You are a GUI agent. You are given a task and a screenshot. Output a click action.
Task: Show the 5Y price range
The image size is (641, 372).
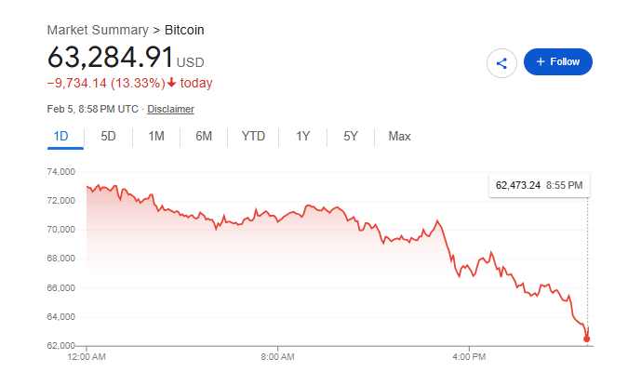click(350, 137)
